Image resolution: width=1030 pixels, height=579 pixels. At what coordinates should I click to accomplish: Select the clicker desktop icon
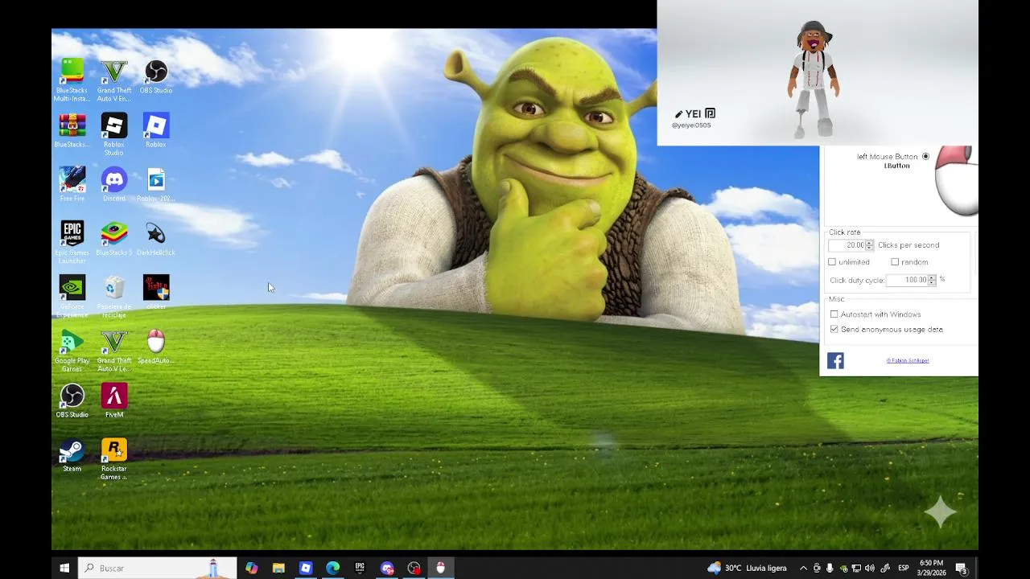[156, 292]
